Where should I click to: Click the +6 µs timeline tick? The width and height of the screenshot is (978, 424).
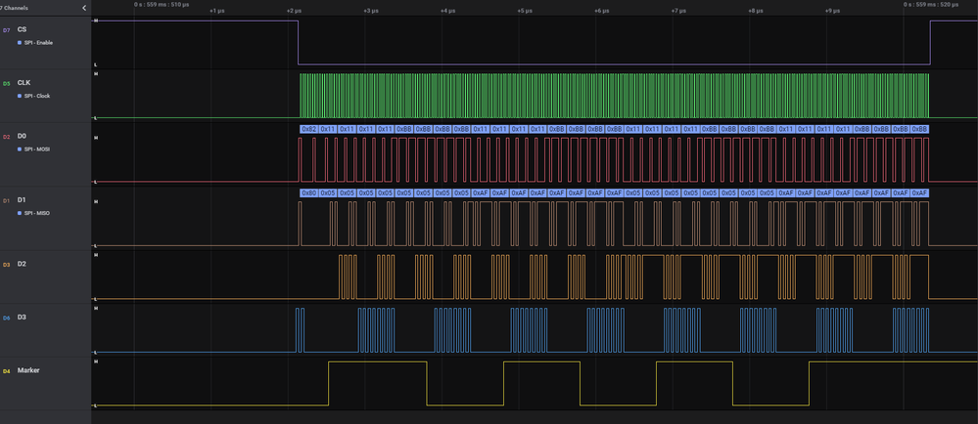601,11
